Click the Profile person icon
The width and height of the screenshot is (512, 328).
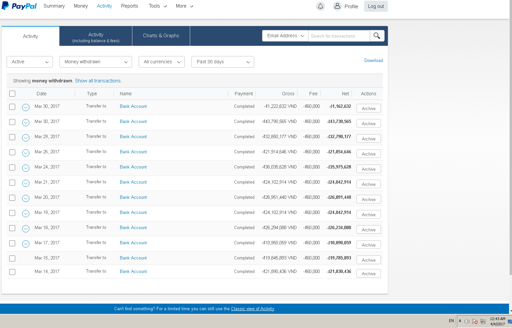pyautogui.click(x=337, y=6)
